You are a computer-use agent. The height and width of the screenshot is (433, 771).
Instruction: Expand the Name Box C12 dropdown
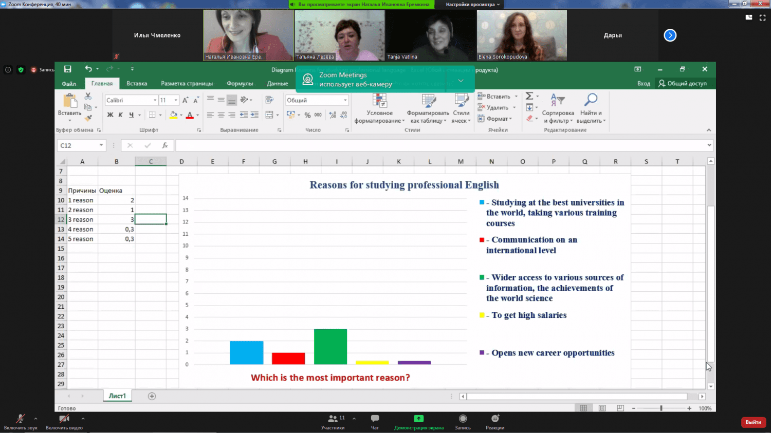click(x=101, y=145)
